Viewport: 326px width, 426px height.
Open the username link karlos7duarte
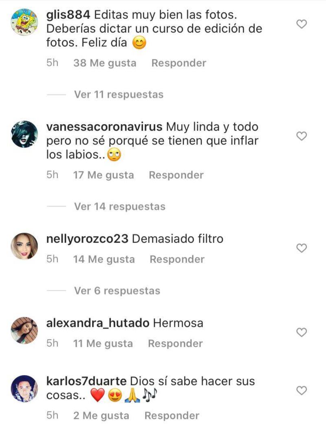click(86, 381)
